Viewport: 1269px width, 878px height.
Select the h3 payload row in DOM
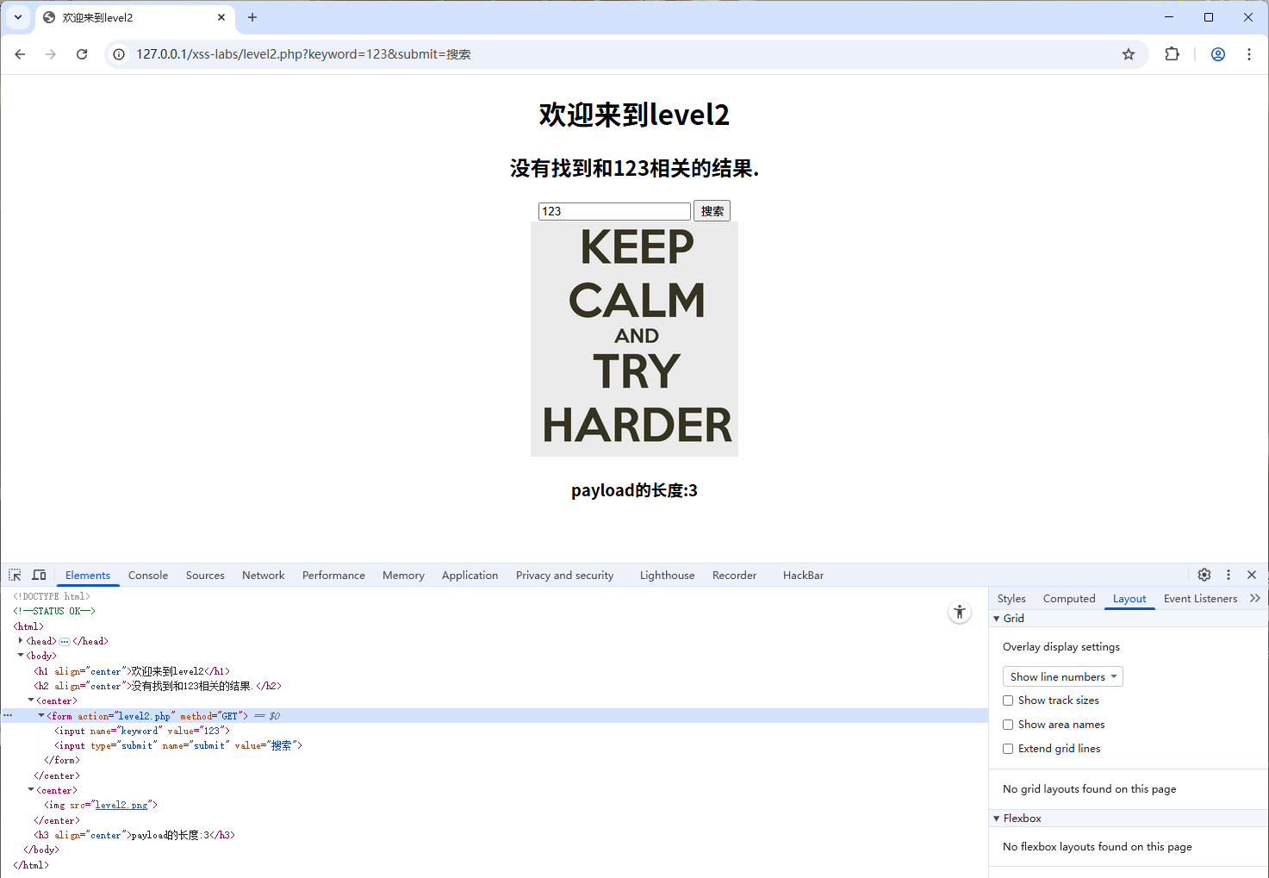(x=494, y=835)
